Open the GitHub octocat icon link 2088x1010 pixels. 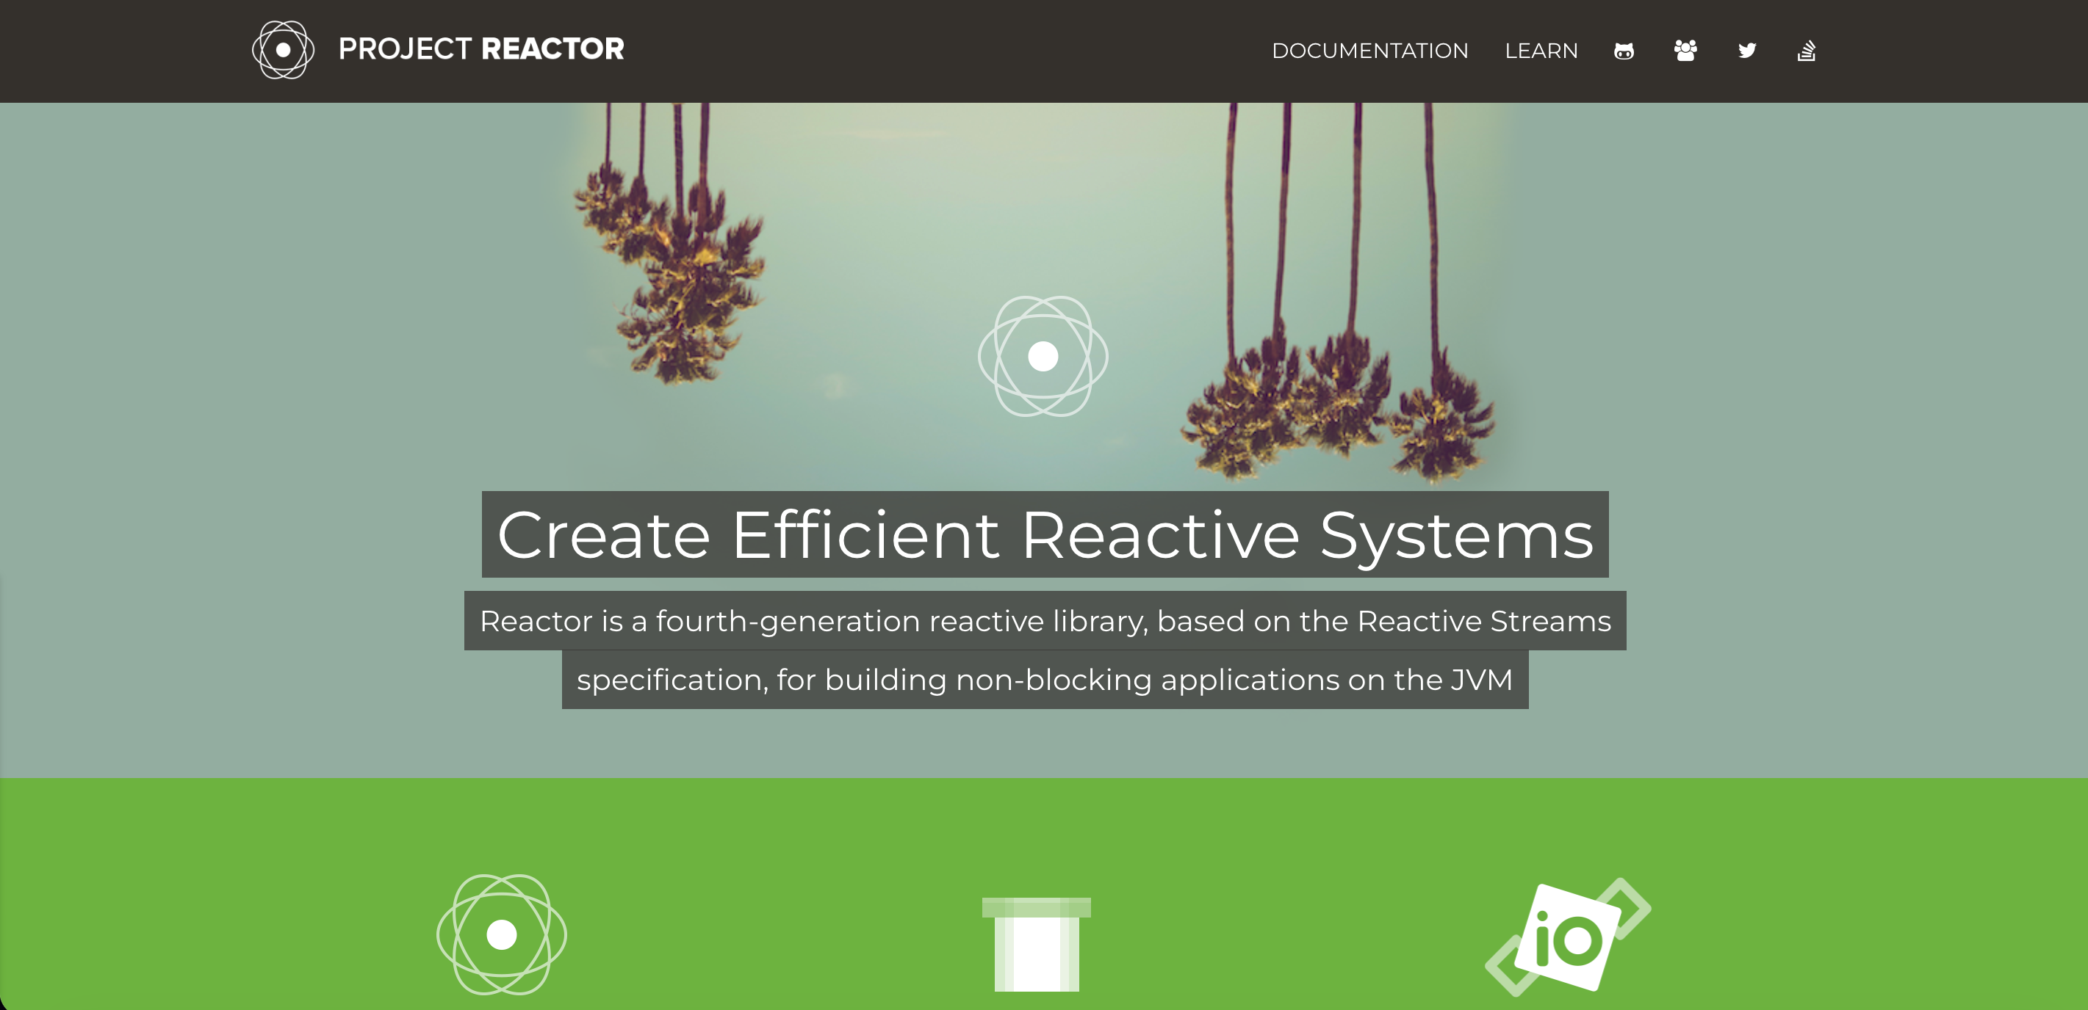point(1624,51)
